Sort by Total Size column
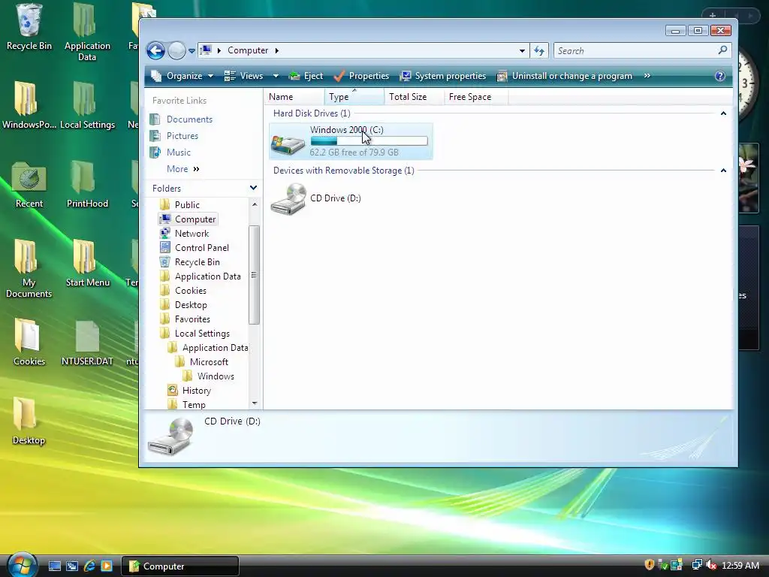 (415, 97)
